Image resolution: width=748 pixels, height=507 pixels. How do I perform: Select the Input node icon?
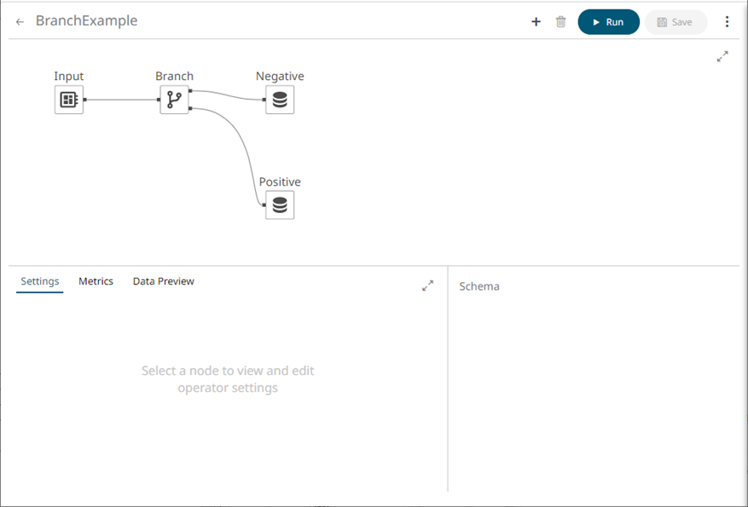pos(69,100)
